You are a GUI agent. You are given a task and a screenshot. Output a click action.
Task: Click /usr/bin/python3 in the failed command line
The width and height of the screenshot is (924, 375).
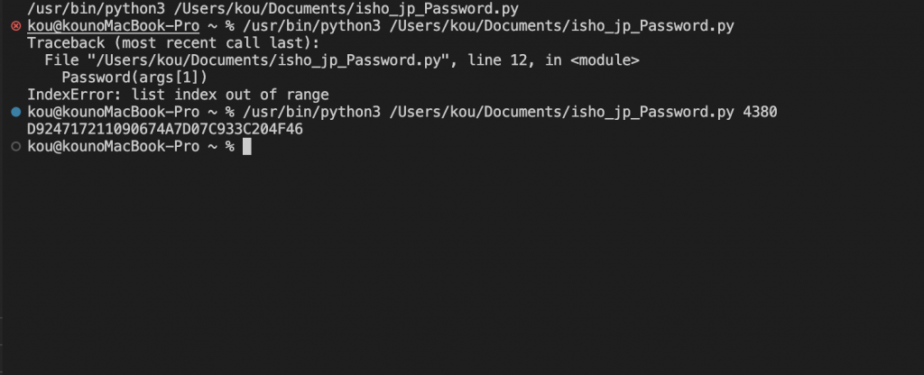click(x=311, y=26)
